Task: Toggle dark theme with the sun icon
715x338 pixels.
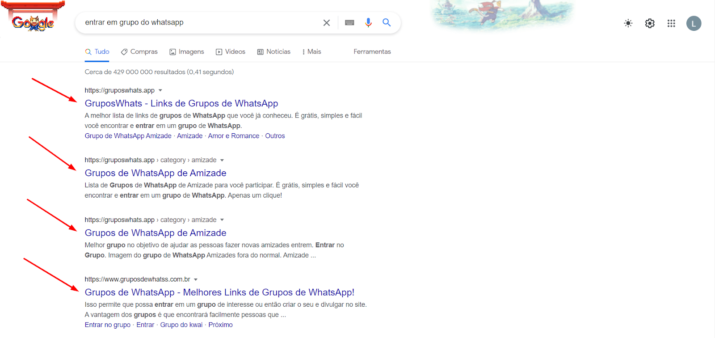Action: 628,23
